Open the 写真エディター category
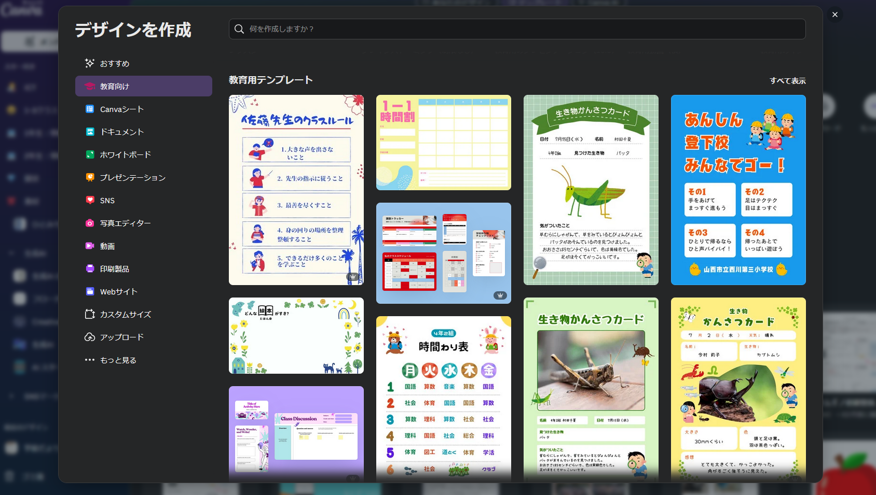The height and width of the screenshot is (495, 876). pyautogui.click(x=144, y=223)
